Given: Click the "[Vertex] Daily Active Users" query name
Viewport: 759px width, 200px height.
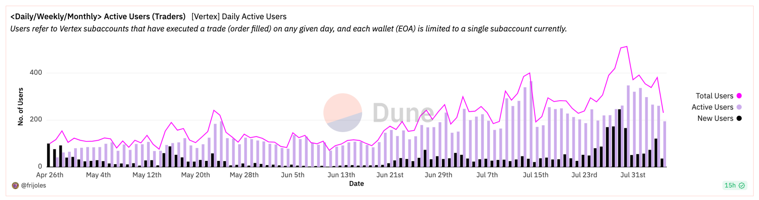Looking at the screenshot, I should point(239,16).
